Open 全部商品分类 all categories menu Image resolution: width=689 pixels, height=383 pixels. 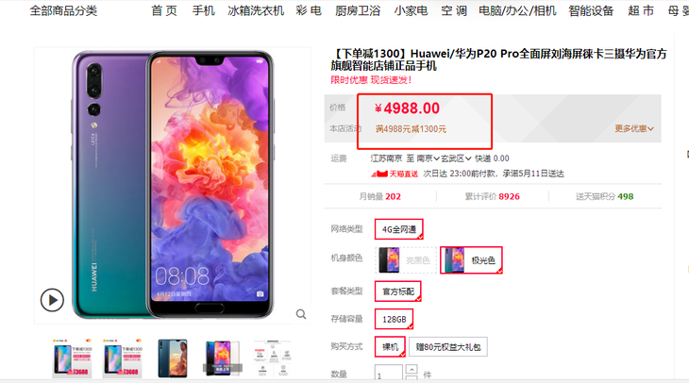click(x=64, y=10)
